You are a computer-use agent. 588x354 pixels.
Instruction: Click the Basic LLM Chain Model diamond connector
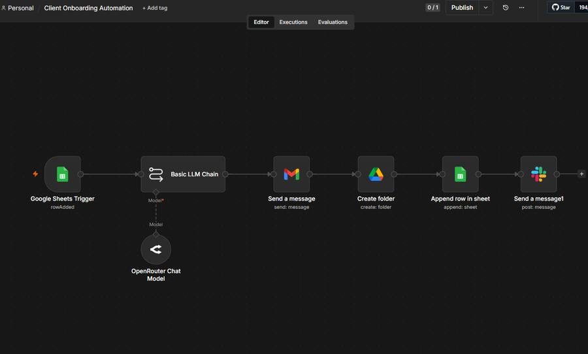(156, 192)
